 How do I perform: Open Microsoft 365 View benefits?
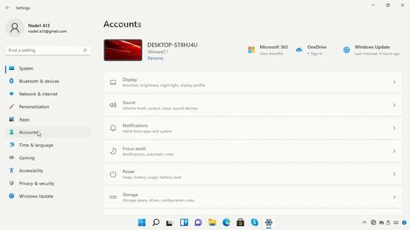pos(271,54)
